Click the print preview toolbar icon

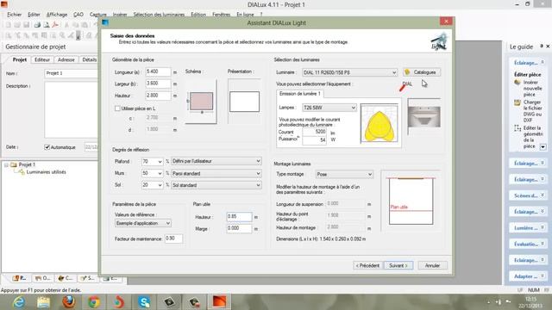[x=47, y=25]
